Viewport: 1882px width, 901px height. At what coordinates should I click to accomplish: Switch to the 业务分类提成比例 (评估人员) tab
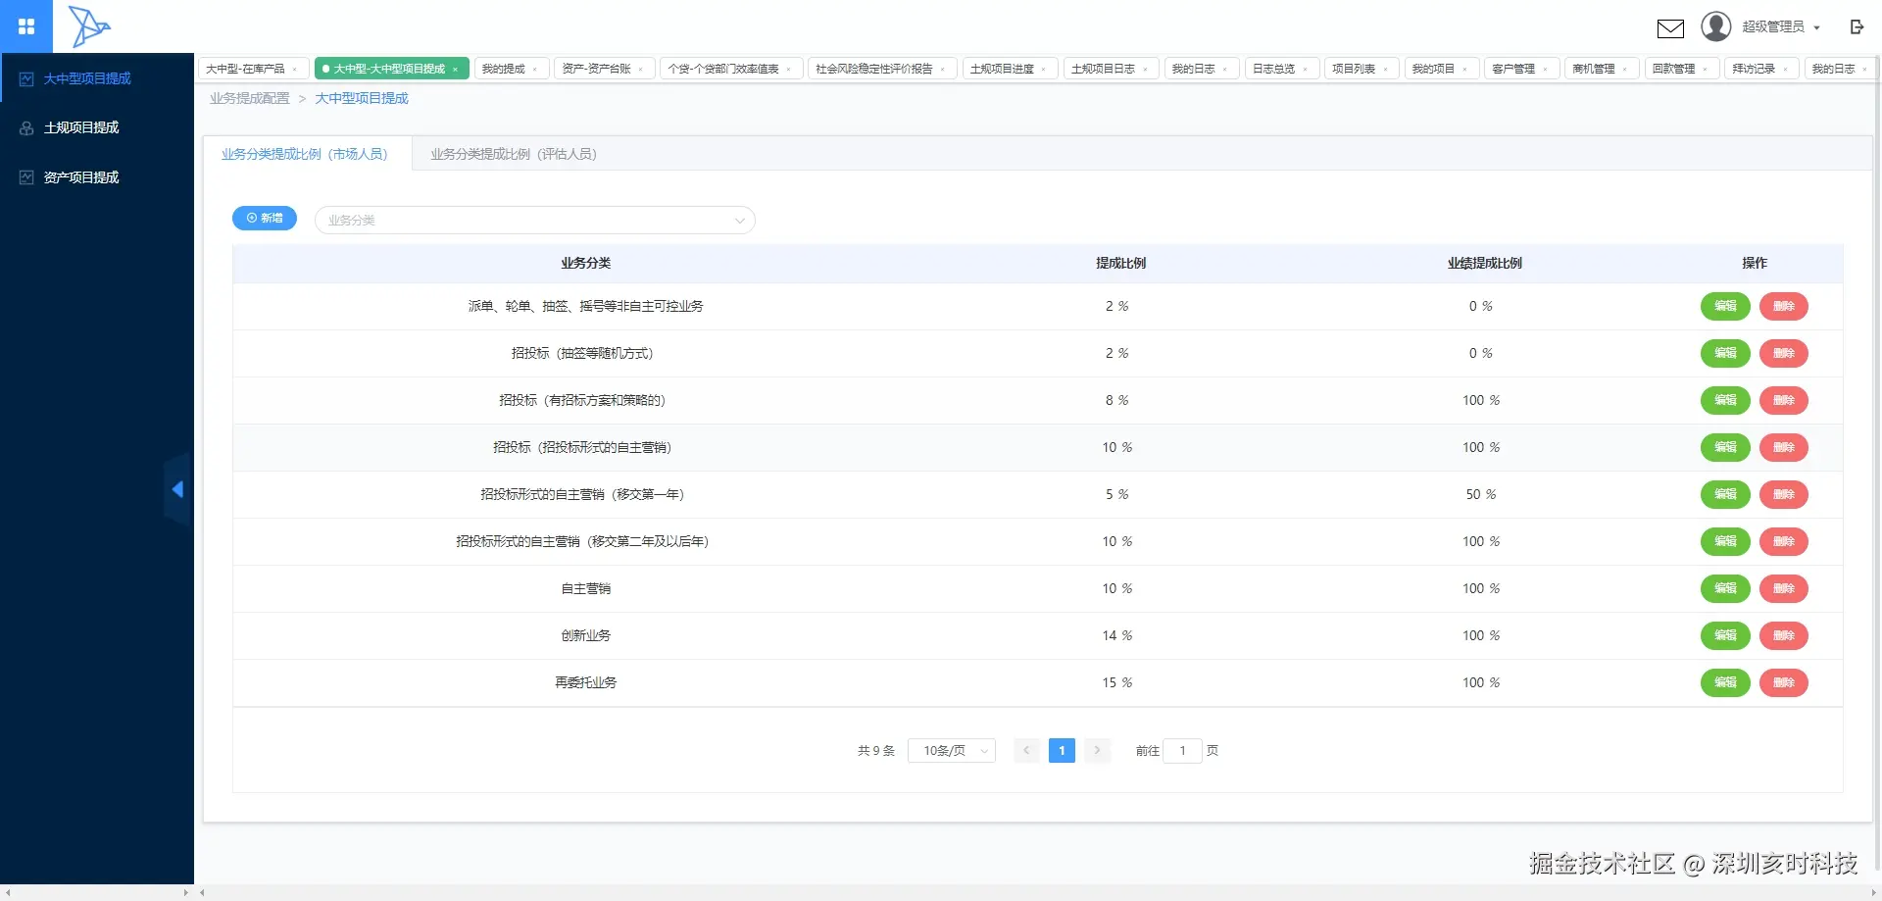[x=514, y=154]
